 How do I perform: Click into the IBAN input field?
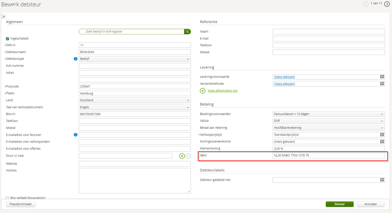[x=328, y=156]
